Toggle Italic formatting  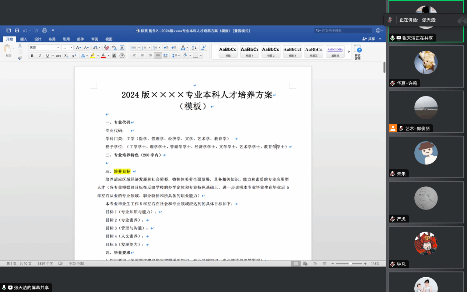[40, 56]
